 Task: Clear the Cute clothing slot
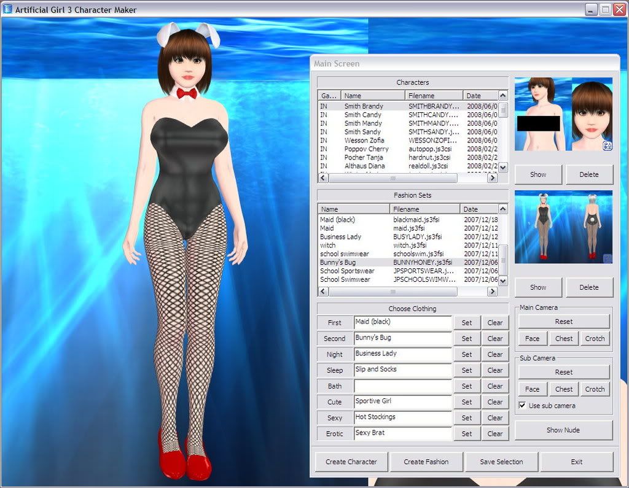click(495, 402)
